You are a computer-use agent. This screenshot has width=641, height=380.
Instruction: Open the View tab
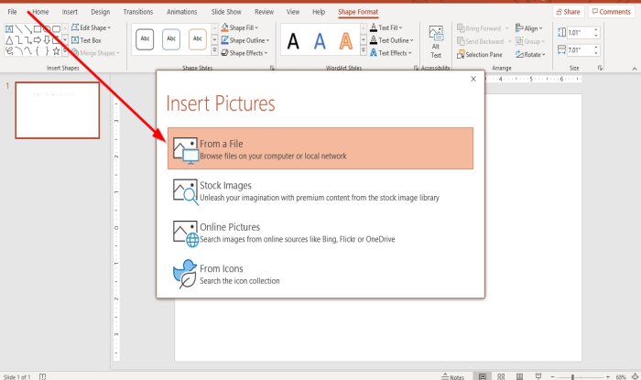[293, 12]
